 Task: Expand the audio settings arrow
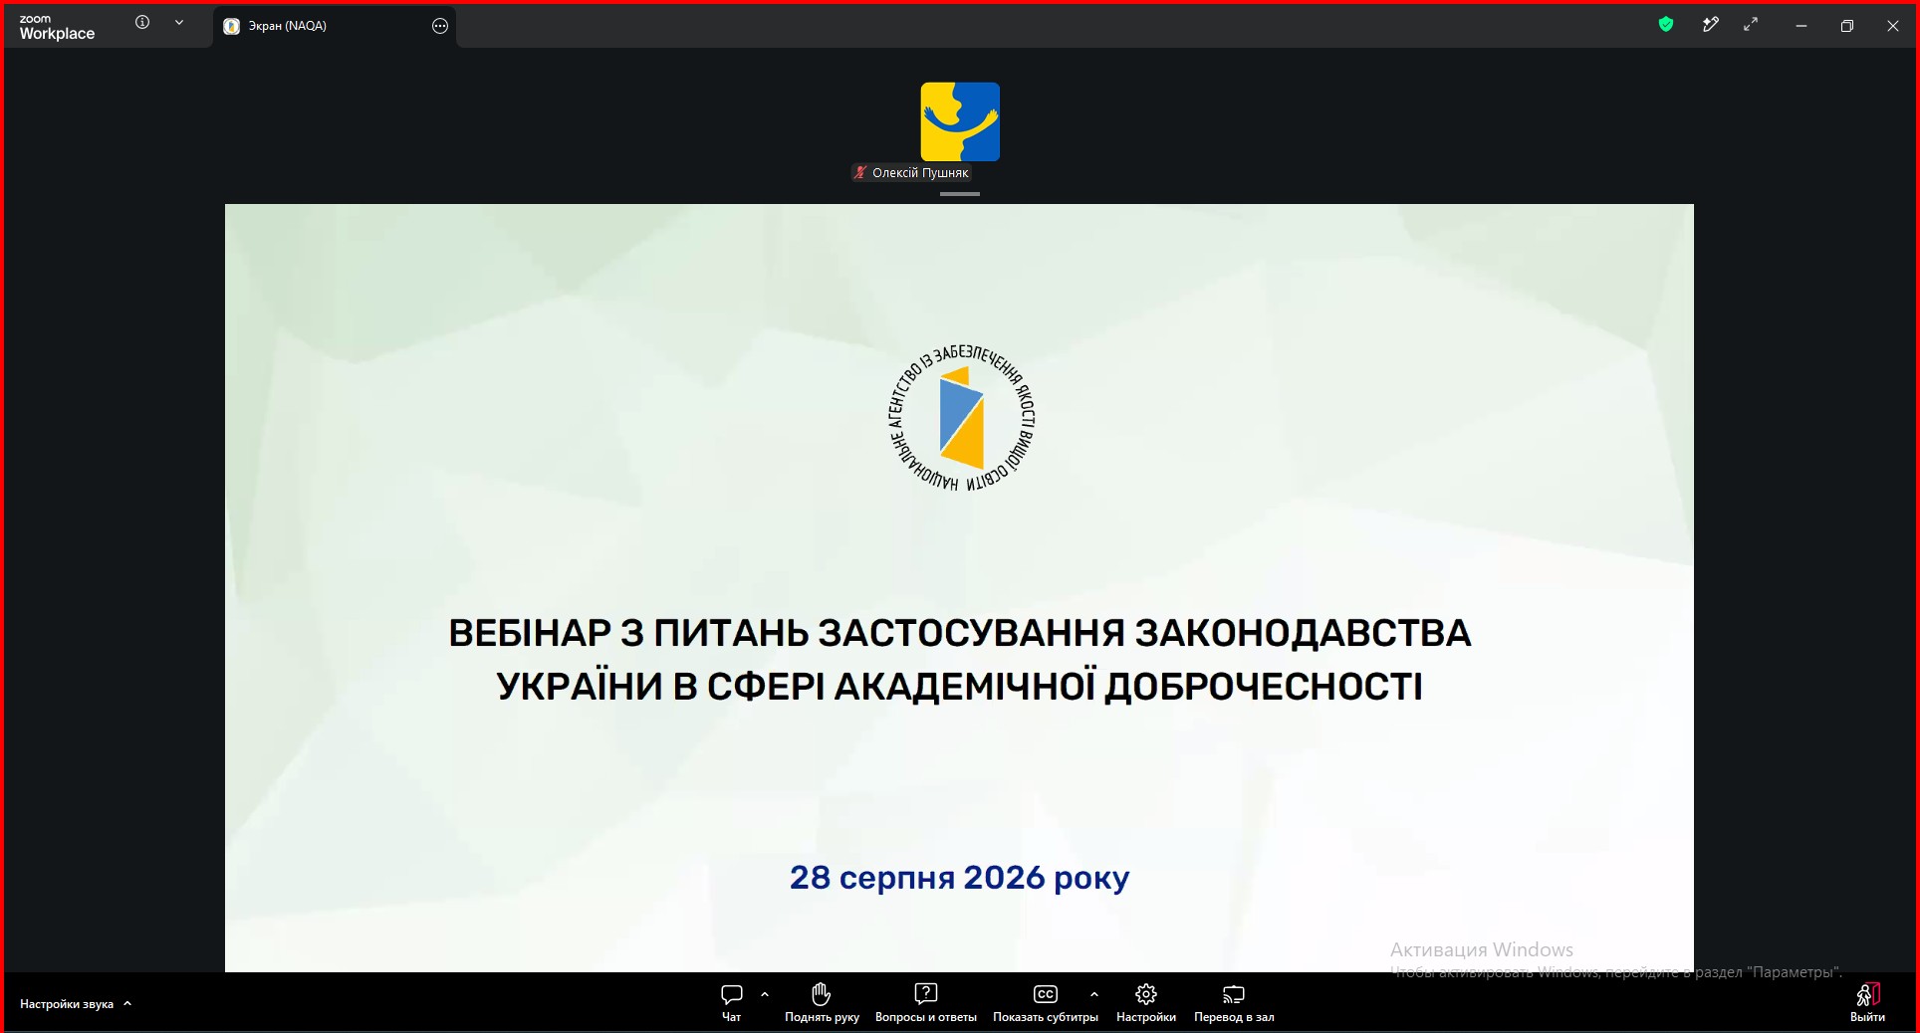coord(127,1004)
